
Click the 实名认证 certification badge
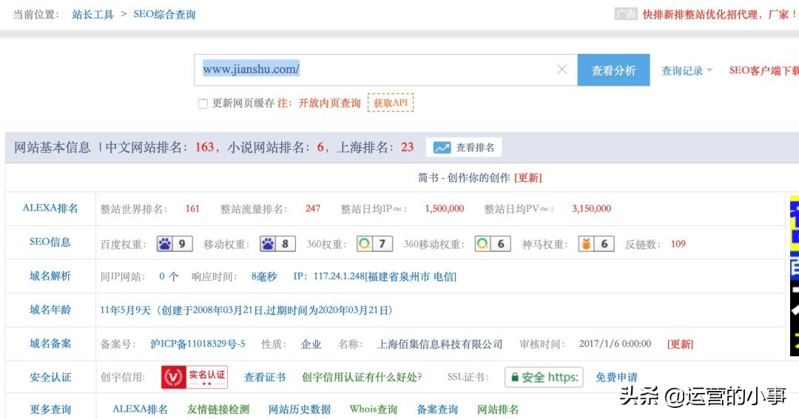[x=195, y=378]
